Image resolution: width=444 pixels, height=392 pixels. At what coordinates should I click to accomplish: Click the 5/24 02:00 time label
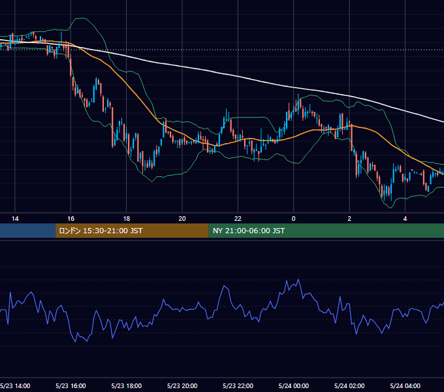[x=349, y=385]
